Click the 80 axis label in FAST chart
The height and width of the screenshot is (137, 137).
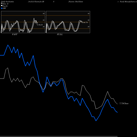(44, 14)
